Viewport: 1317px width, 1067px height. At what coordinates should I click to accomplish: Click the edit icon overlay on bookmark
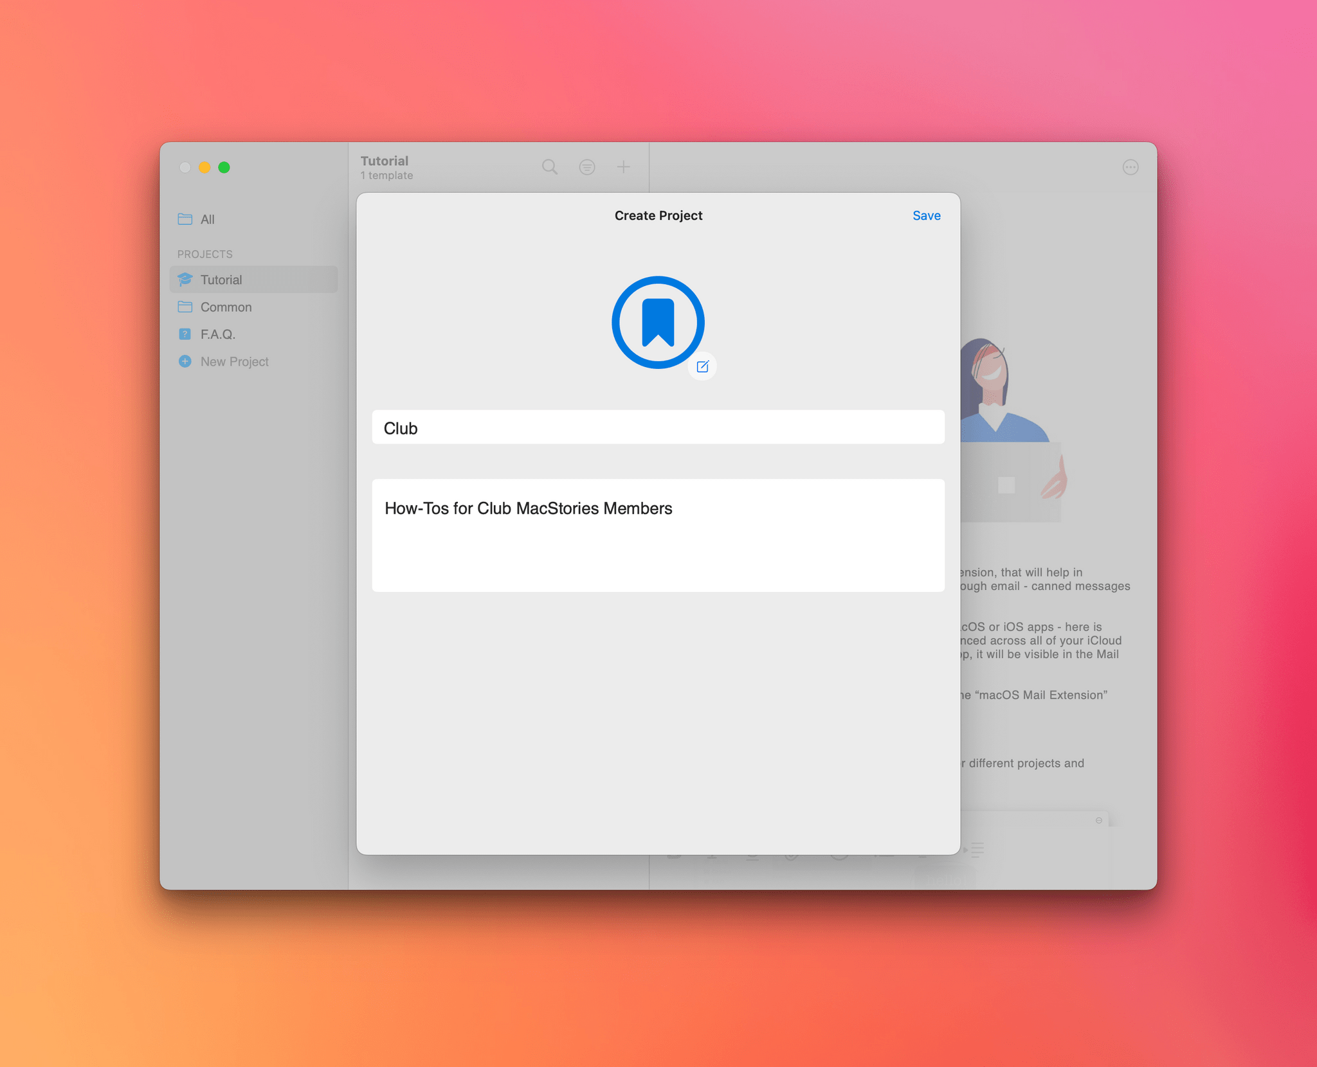pos(702,364)
